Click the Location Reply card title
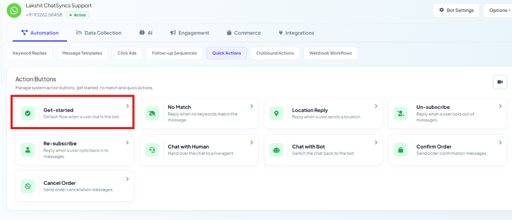This screenshot has height=220, width=512. tap(310, 110)
